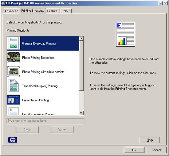Image resolution: width=169 pixels, height=156 pixels.
Task: Click the new shortcut name text field
Action: [45, 121]
